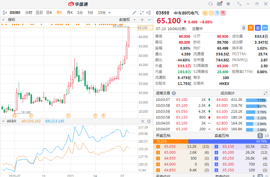Viewport: 270px width, 177px height.
Task: Click bid level 5 price 64.850
Action: pyautogui.click(x=170, y=170)
